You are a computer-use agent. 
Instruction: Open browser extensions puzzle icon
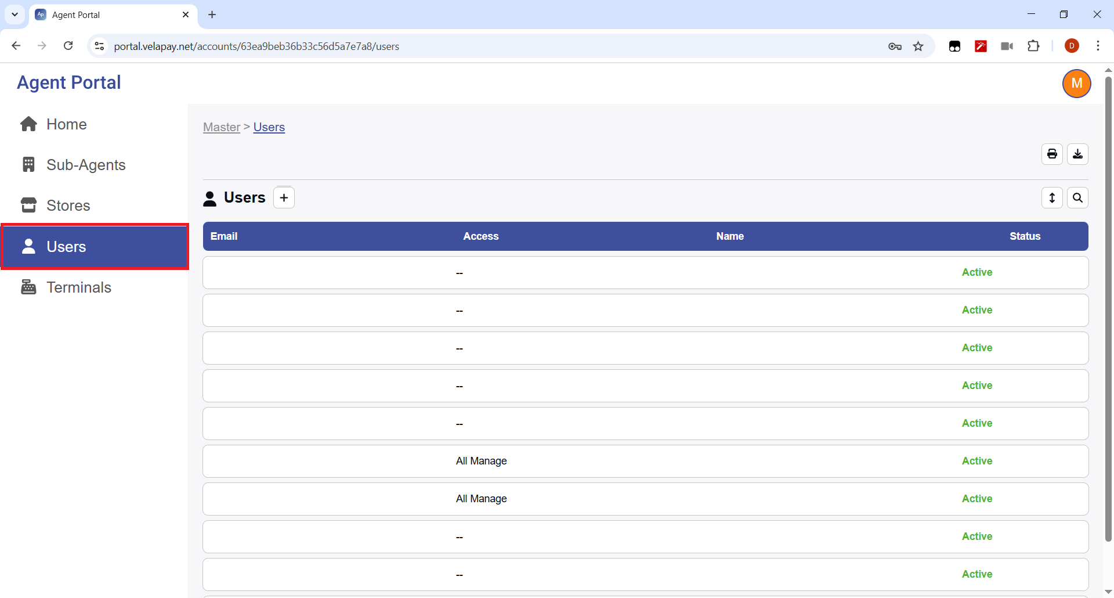point(1033,46)
